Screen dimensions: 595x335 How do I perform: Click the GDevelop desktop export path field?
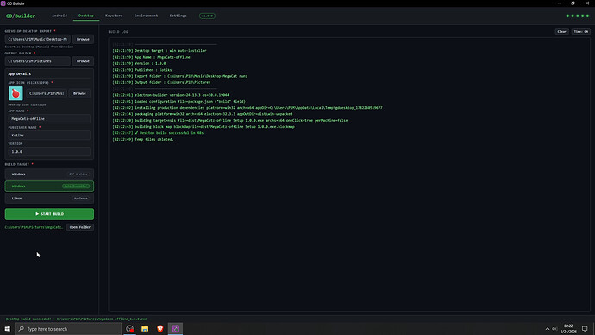coord(38,39)
